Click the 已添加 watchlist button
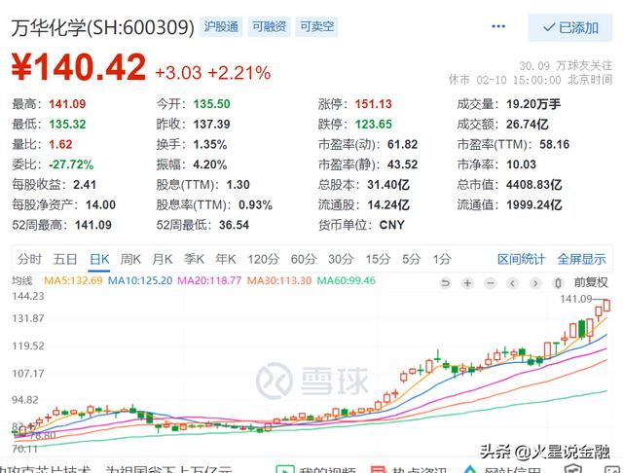The image size is (623, 473). pyautogui.click(x=570, y=27)
